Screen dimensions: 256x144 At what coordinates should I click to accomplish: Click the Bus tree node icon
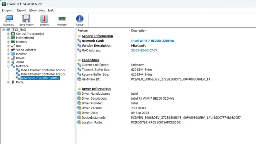(x=13, y=46)
